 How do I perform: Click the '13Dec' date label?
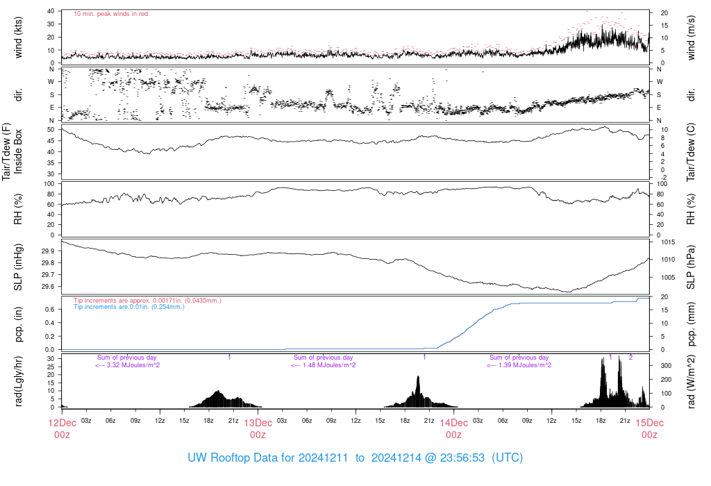(258, 423)
